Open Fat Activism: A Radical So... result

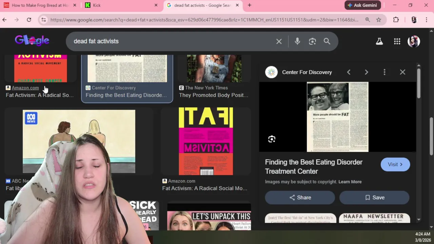(40, 95)
